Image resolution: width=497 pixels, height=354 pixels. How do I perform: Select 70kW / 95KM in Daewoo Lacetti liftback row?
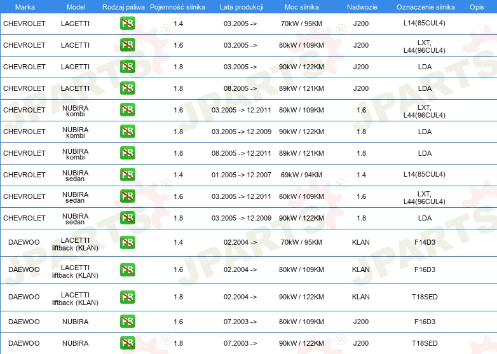[x=301, y=242]
